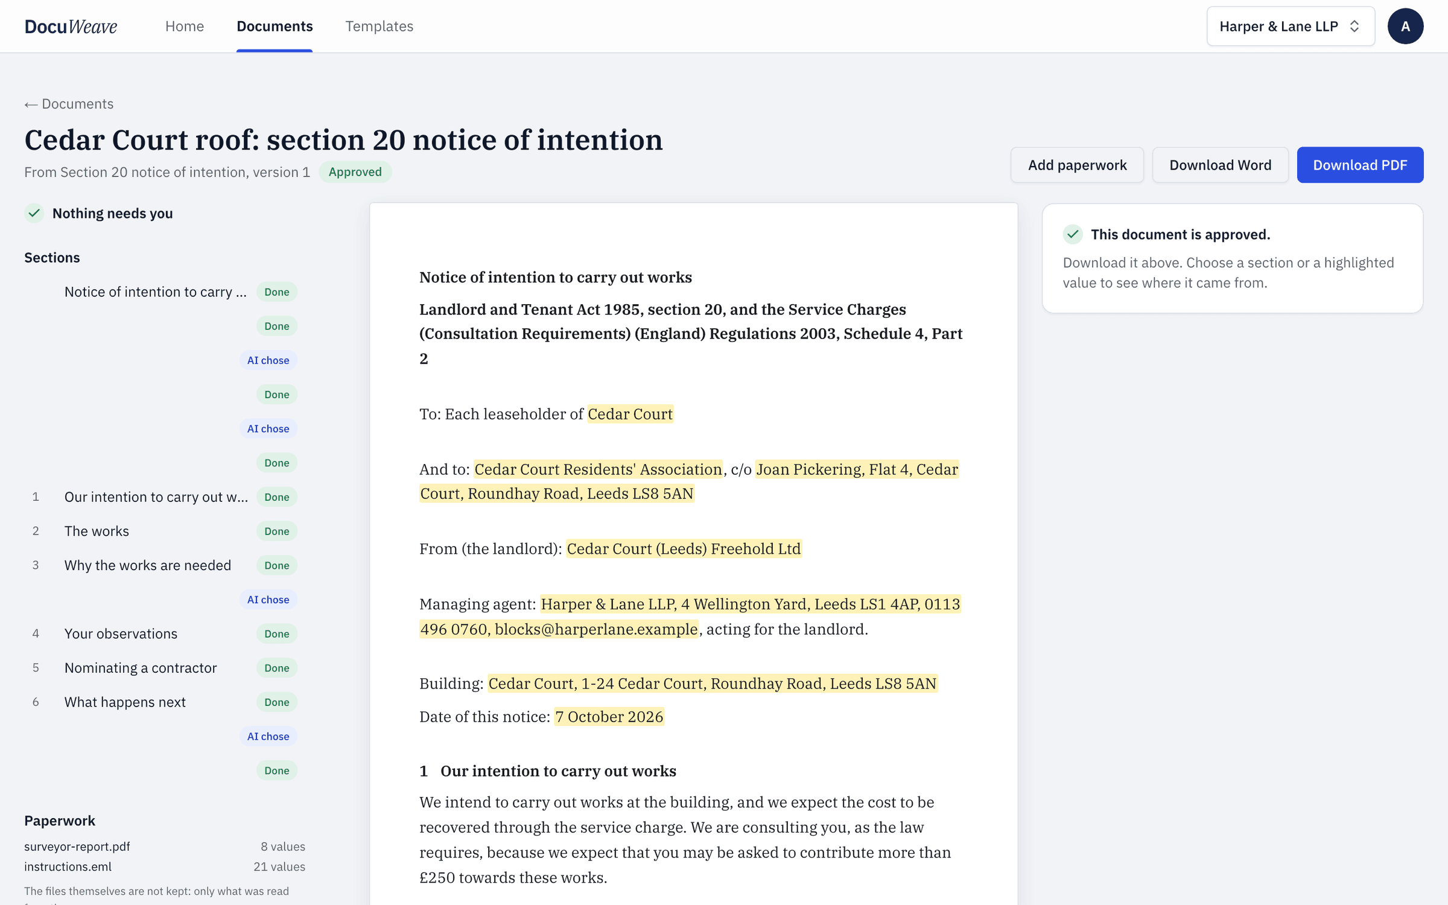Click the DocuWeave logo
The width and height of the screenshot is (1448, 905).
[71, 26]
